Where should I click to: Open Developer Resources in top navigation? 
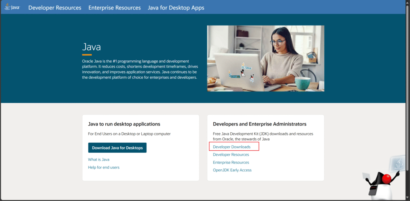pyautogui.click(x=54, y=8)
